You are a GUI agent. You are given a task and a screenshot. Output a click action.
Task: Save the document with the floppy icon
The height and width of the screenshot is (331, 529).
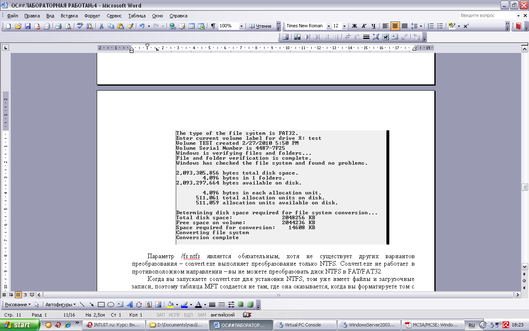28,26
